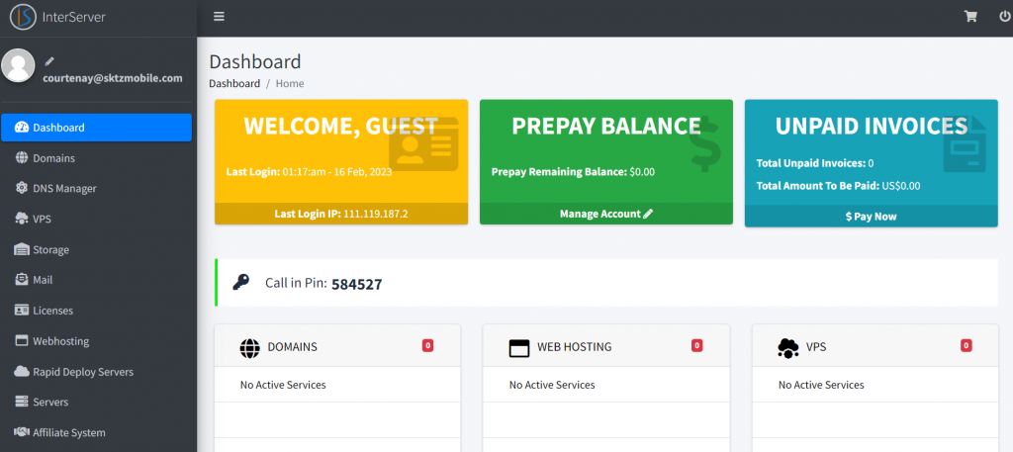Image resolution: width=1013 pixels, height=452 pixels.
Task: Click the Last Login time text
Action: point(309,172)
